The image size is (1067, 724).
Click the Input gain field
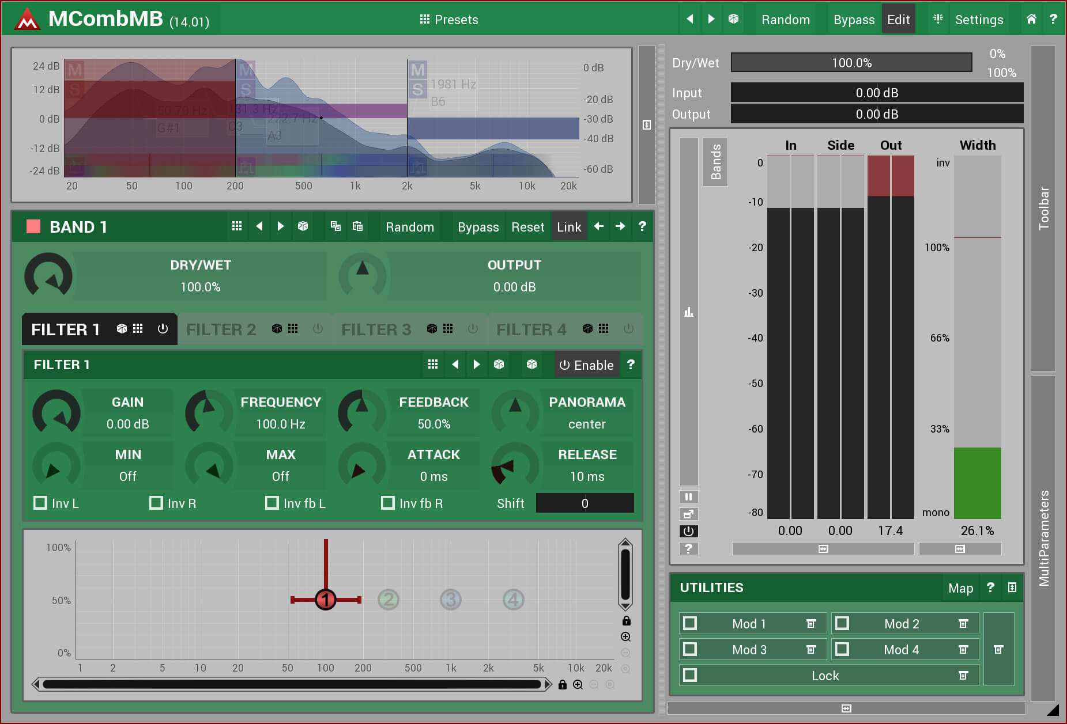click(877, 93)
